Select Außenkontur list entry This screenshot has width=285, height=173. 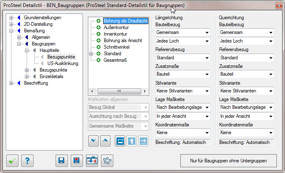[116, 27]
